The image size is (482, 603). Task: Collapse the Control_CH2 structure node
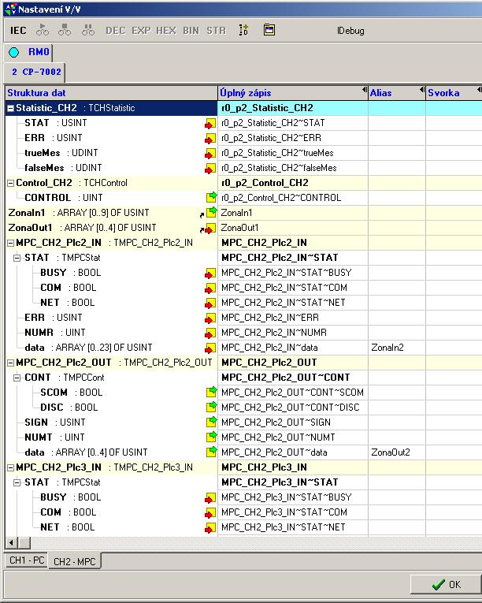click(11, 184)
